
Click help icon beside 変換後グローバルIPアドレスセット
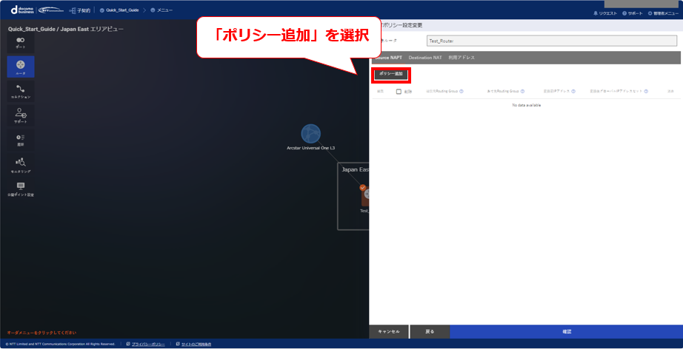point(646,92)
